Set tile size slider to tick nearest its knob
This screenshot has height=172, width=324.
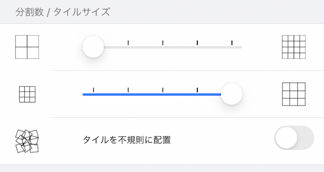point(197,90)
